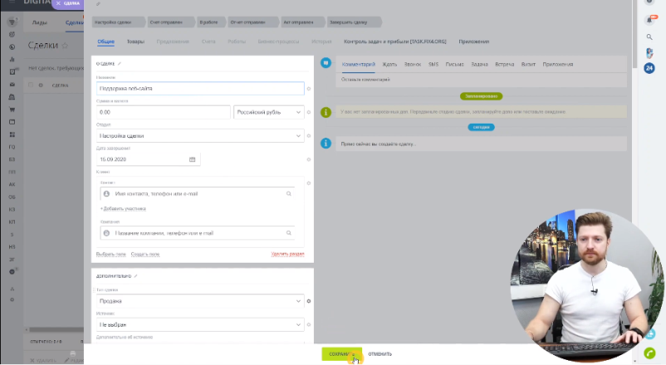The width and height of the screenshot is (666, 365).
Task: Click the red Удалить раздел link
Action: point(287,254)
